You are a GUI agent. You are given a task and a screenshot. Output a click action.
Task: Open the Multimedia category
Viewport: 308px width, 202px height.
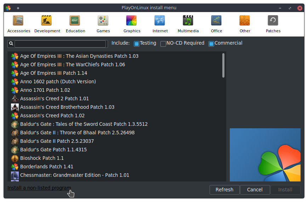coord(188,24)
